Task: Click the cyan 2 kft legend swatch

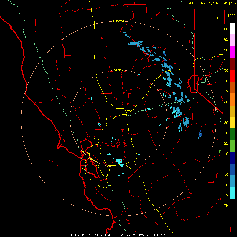Action: click(x=233, y=193)
